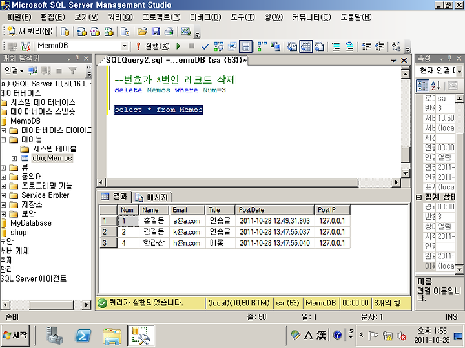Toggle Include Client Statistics icon
465x348 pixels.
[276, 46]
